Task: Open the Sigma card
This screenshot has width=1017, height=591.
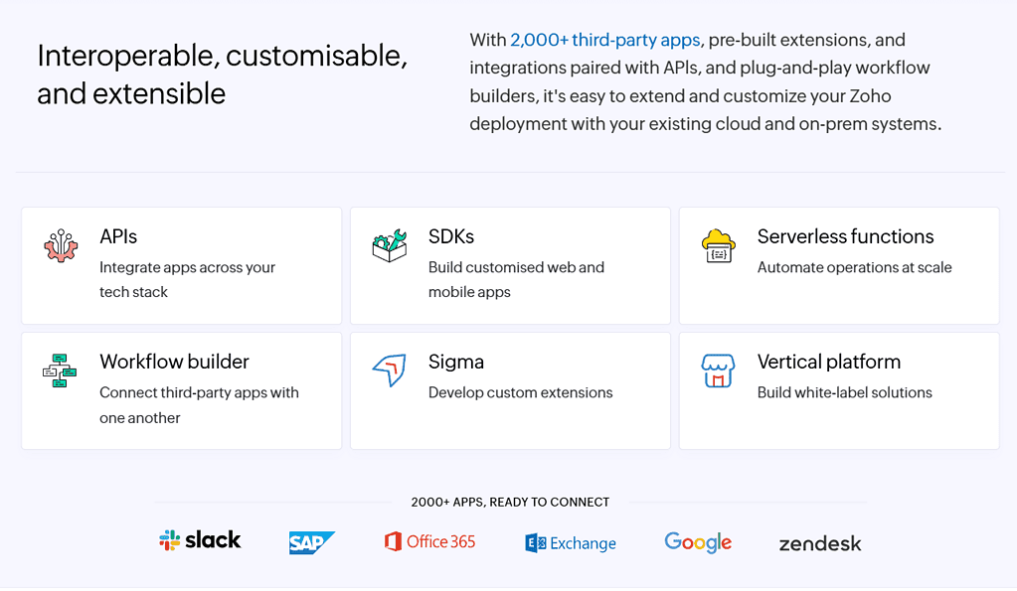Action: pyautogui.click(x=510, y=390)
